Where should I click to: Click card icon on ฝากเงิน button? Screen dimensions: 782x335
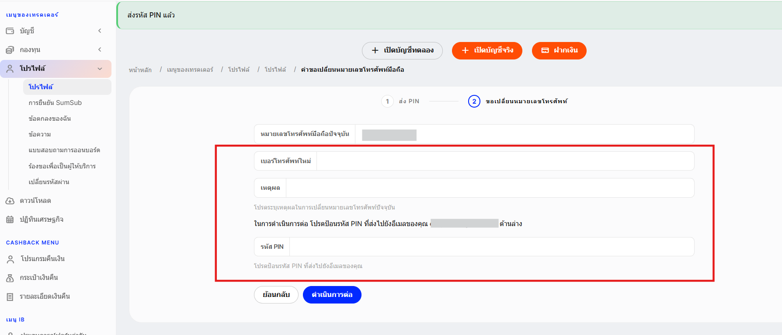(x=545, y=50)
